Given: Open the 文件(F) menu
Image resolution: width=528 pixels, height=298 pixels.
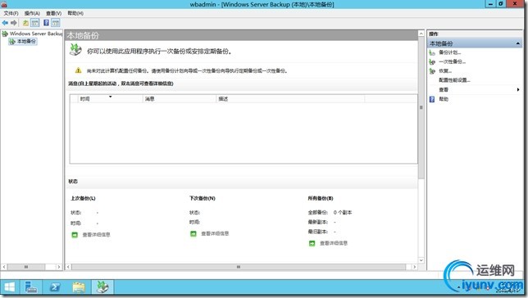Looking at the screenshot, I should click(11, 13).
